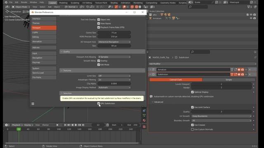
Task: Toggle viewport overlays icon in header
Action: (124, 7)
